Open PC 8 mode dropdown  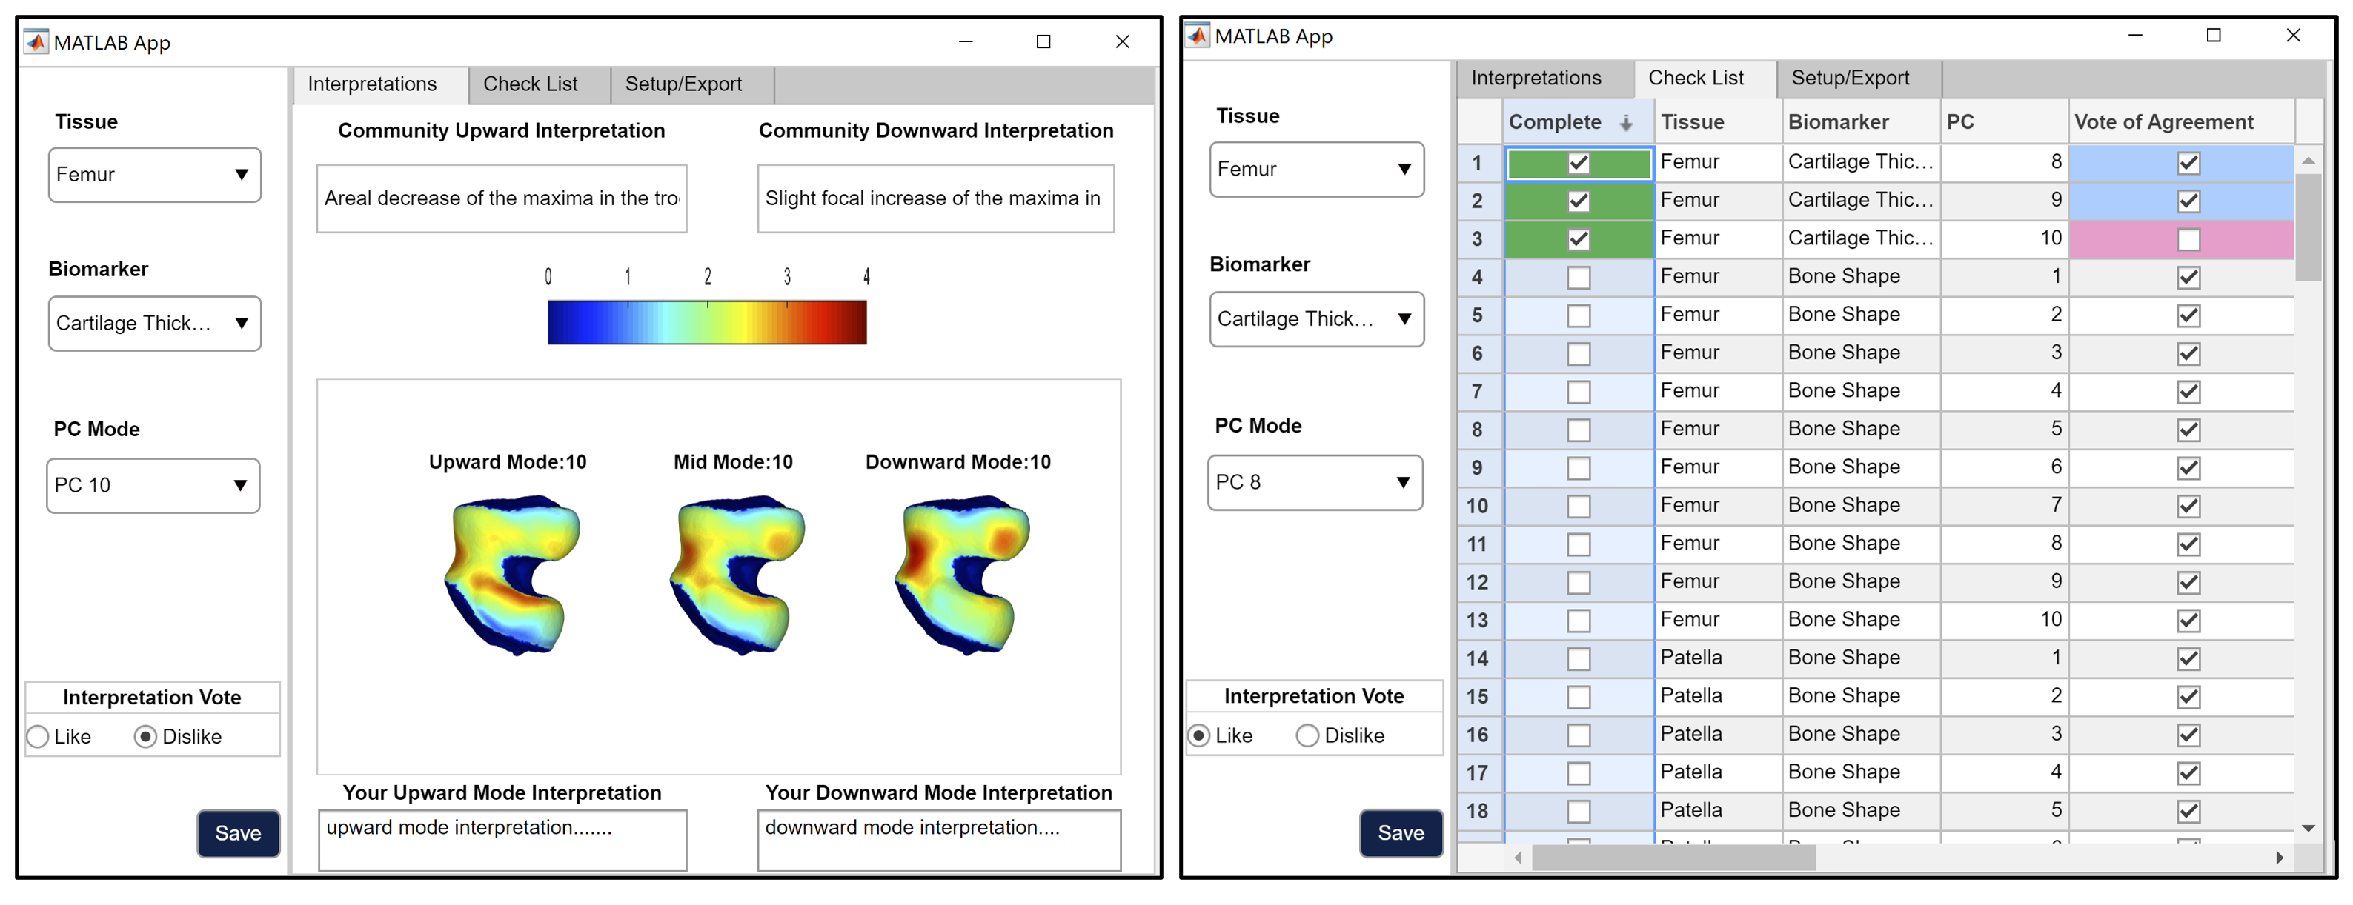click(x=1315, y=482)
